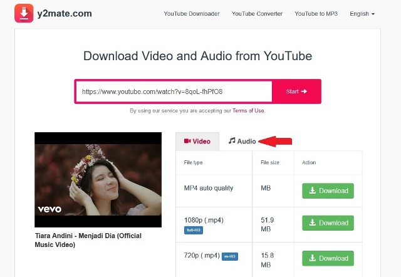401x277 pixels.
Task: Click the YouTube URL input field
Action: [174, 91]
